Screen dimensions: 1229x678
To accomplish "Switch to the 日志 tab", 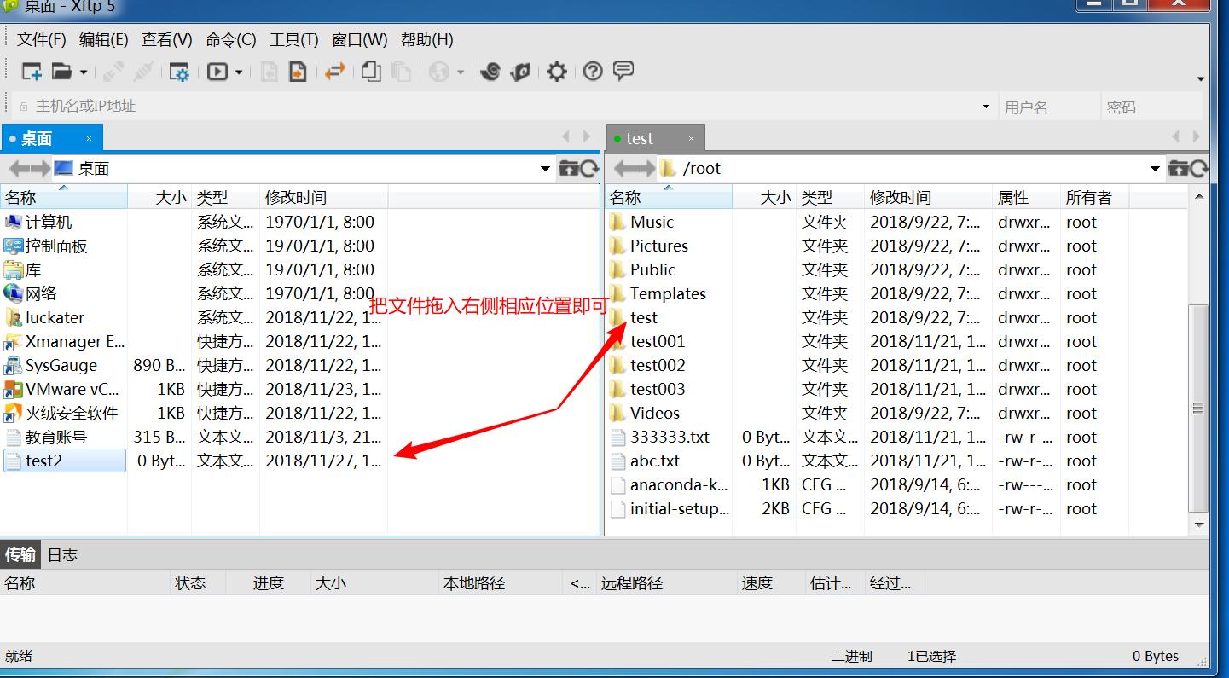I will click(x=62, y=553).
